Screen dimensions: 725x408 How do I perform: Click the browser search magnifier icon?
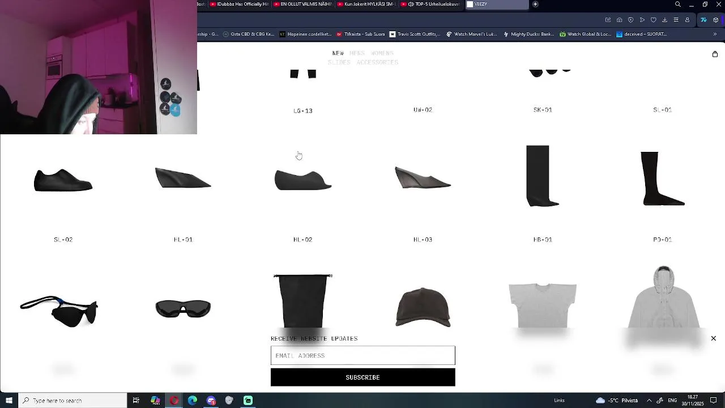tap(678, 5)
